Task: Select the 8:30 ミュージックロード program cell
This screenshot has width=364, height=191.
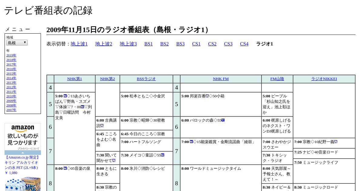Action: coord(324,187)
